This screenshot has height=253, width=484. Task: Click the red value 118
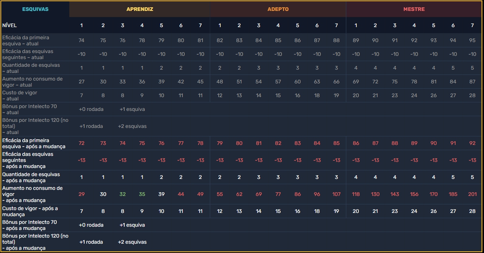(x=356, y=194)
